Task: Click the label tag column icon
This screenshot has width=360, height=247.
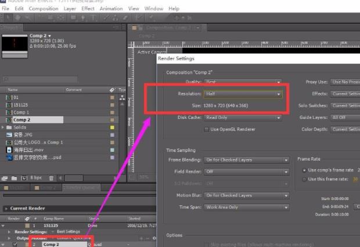Action: click(112, 90)
